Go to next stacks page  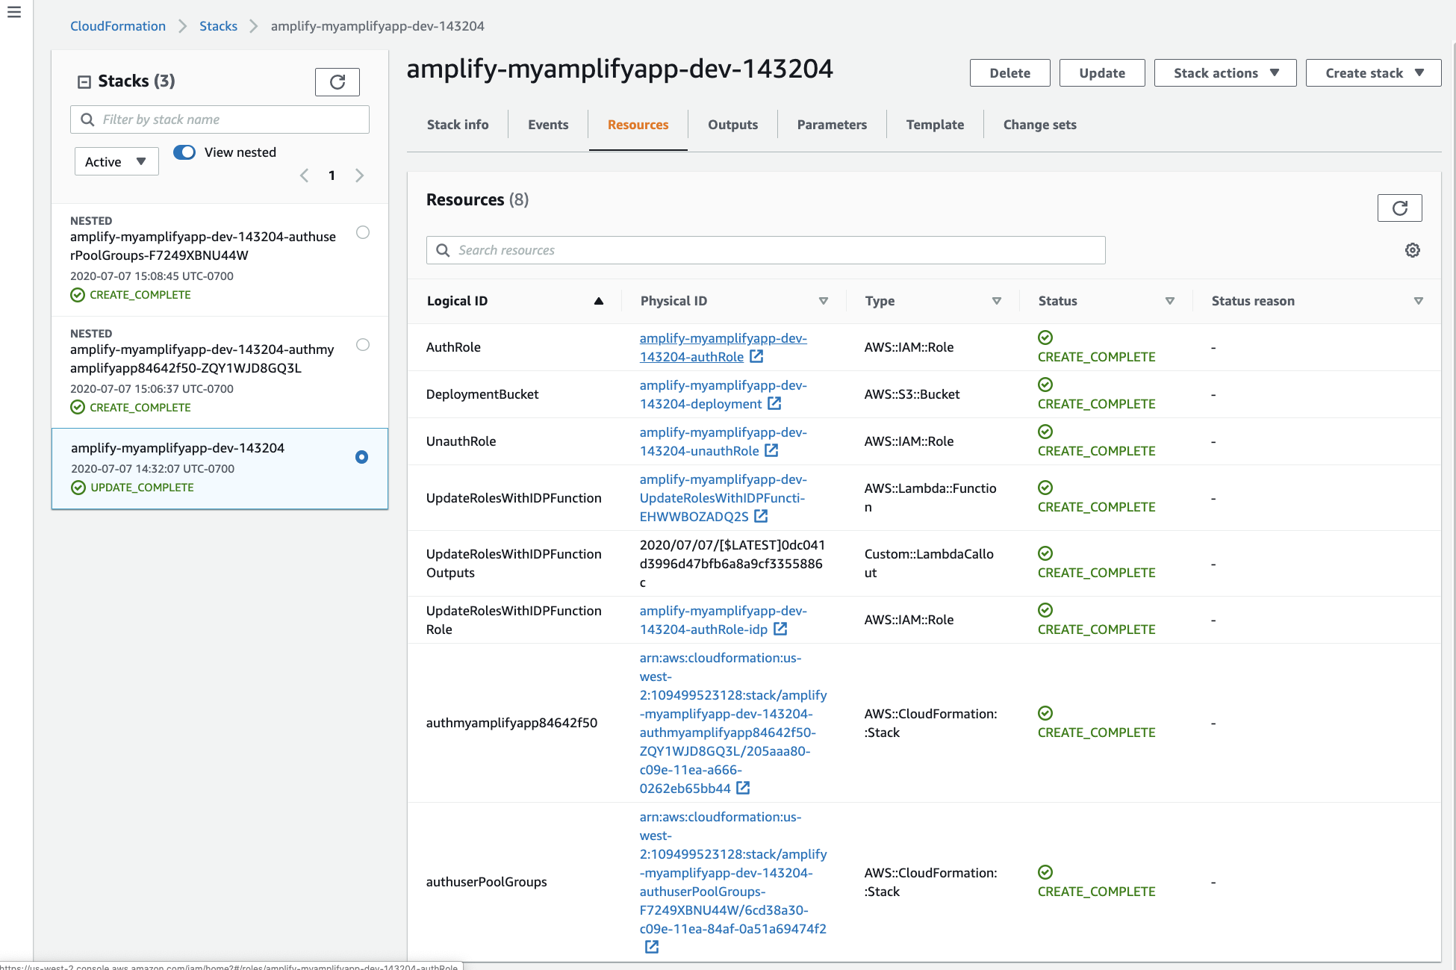coord(360,175)
